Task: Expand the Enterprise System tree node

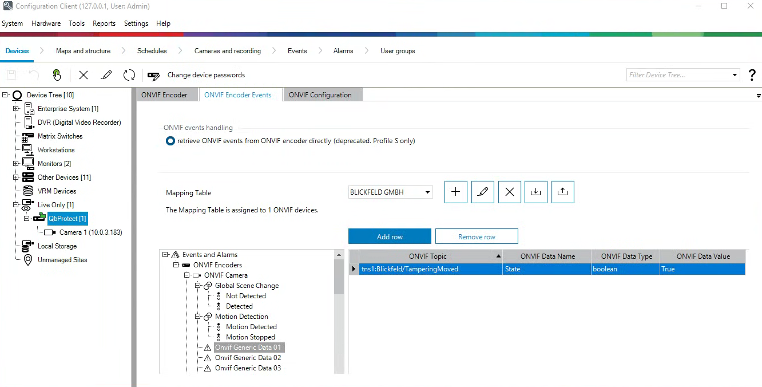Action: click(16, 109)
